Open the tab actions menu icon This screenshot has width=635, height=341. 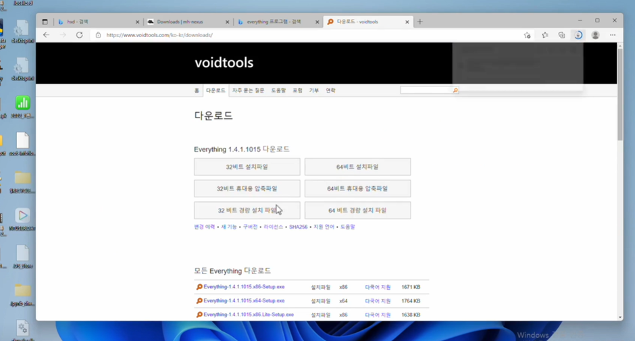45,22
